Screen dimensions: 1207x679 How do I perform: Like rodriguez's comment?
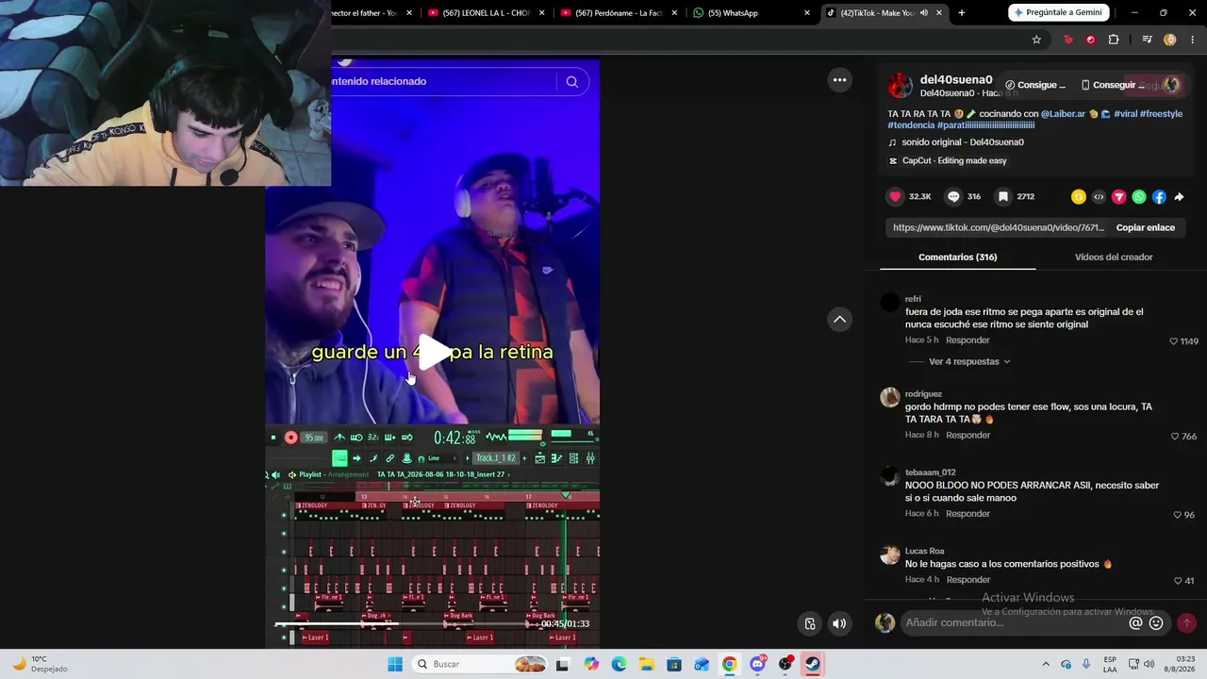tap(1174, 437)
